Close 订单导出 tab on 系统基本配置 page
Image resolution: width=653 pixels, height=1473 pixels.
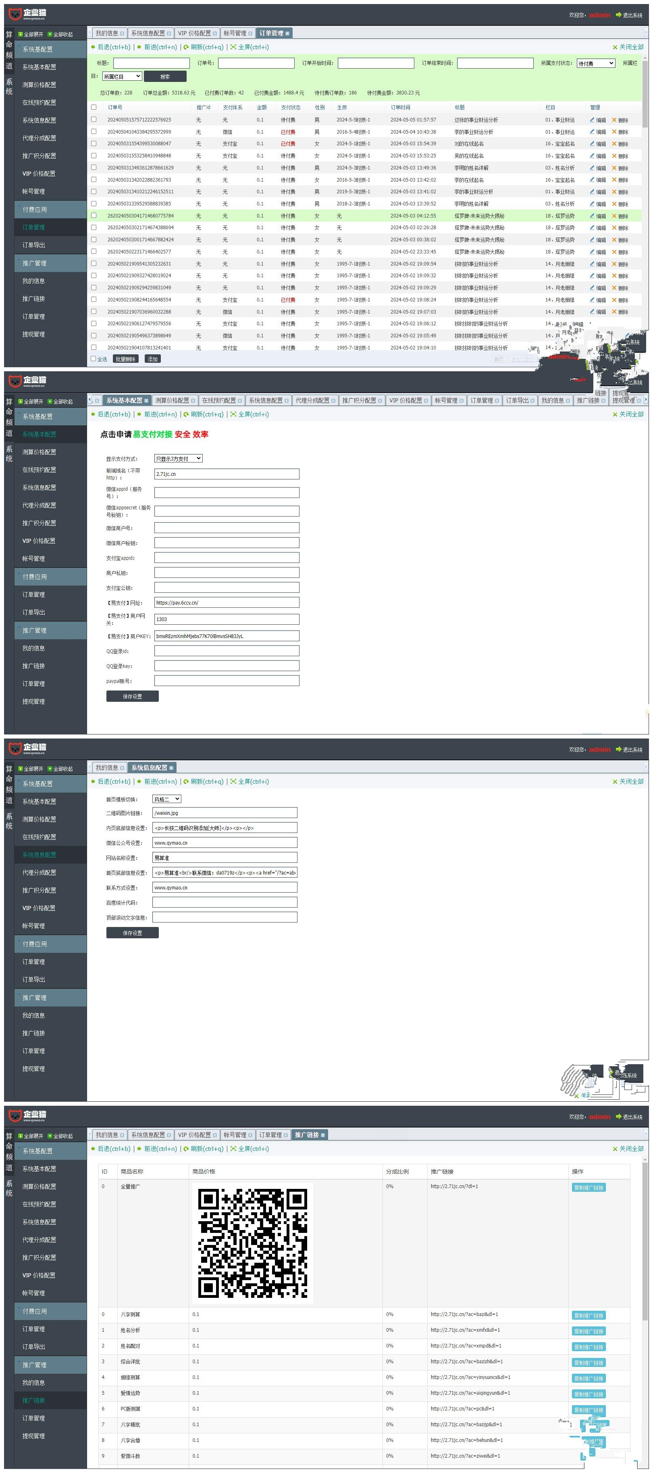click(x=532, y=401)
